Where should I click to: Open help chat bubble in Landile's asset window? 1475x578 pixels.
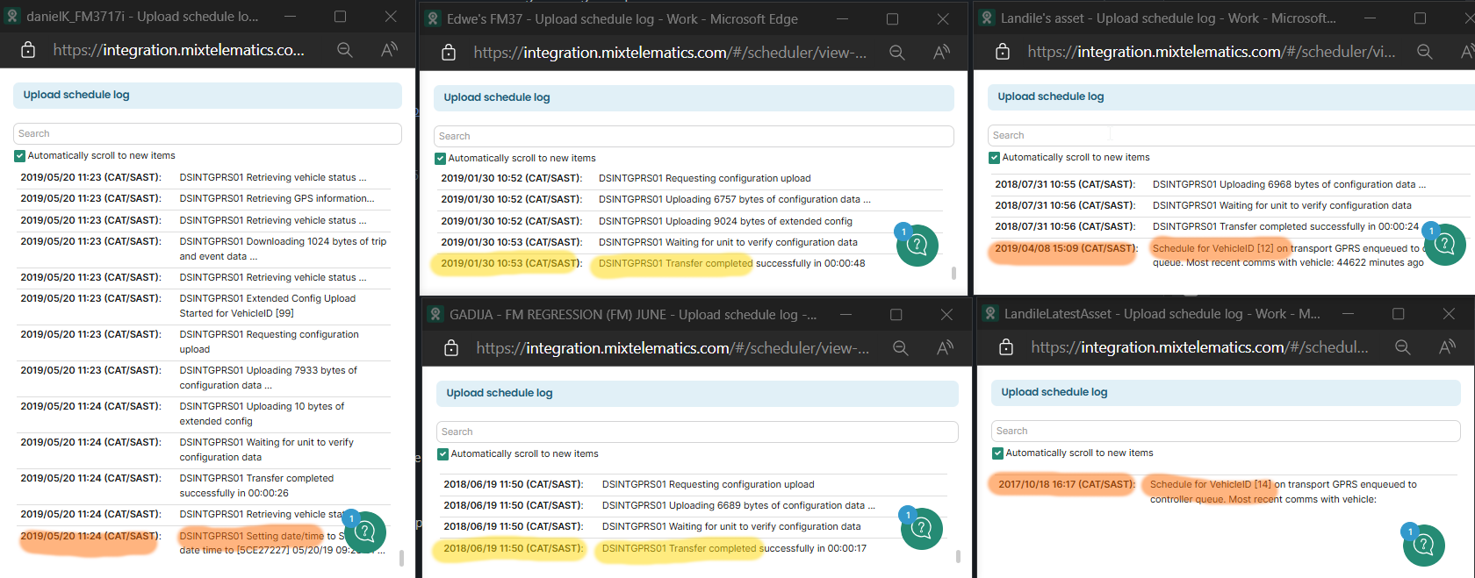coord(1444,246)
